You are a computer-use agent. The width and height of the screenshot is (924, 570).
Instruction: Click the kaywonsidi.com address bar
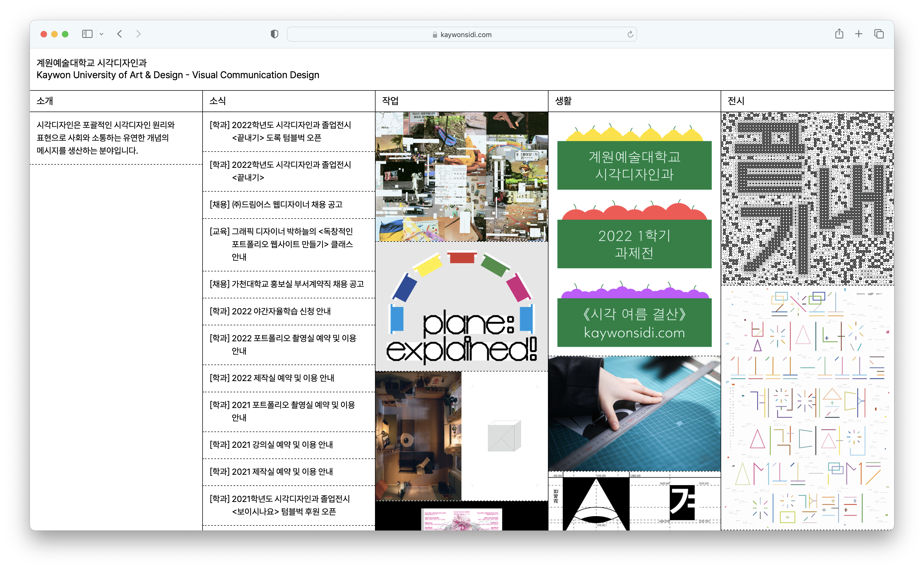[462, 34]
